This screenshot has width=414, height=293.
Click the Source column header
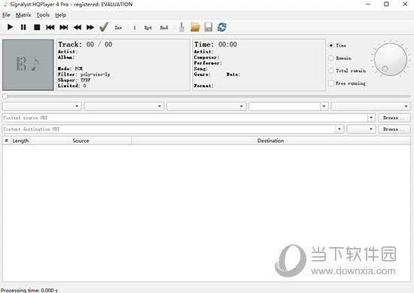pos(81,140)
